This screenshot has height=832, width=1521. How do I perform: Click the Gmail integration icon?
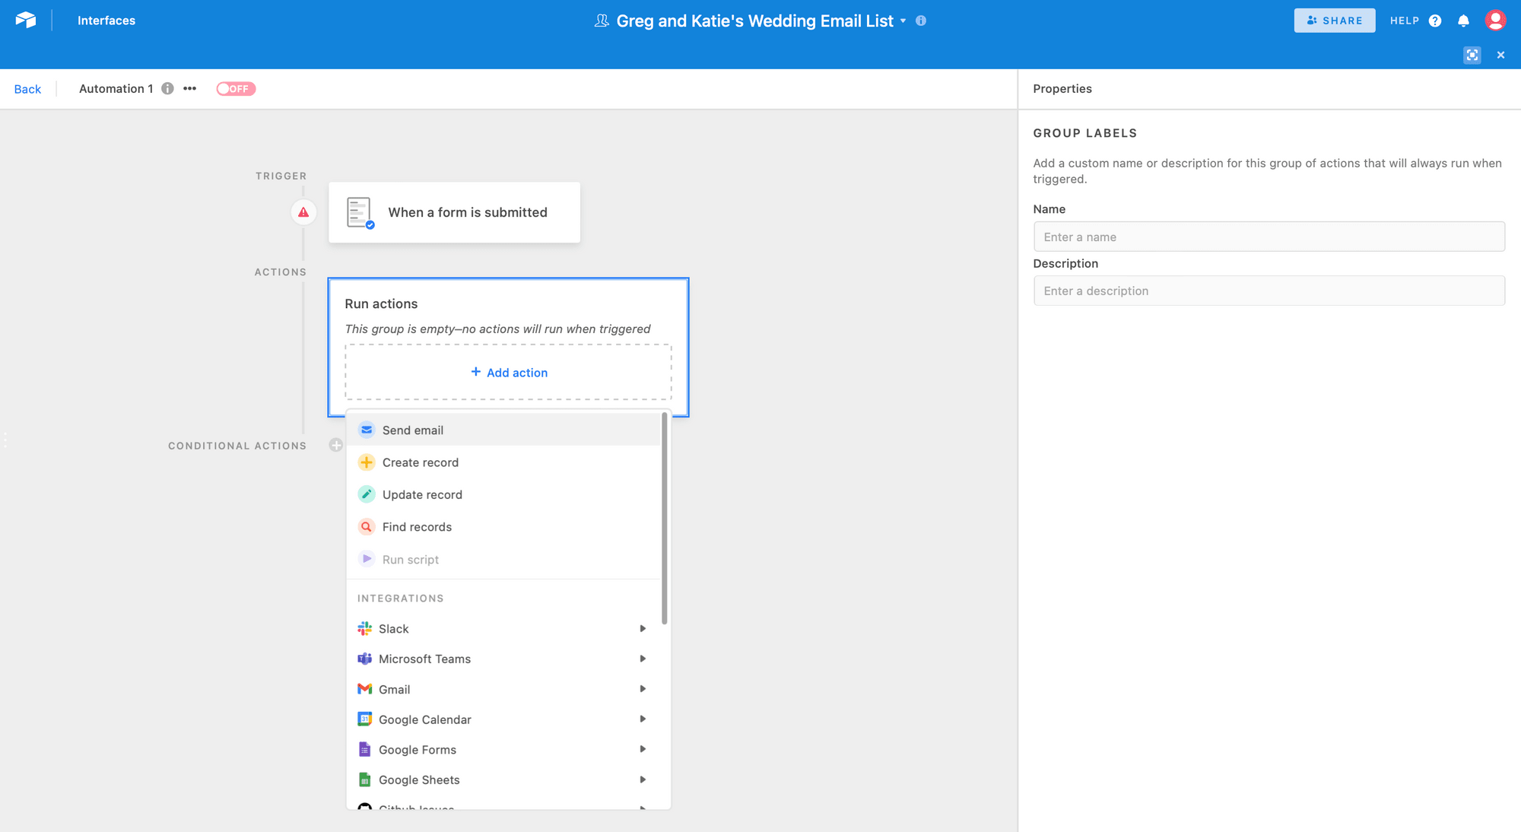pos(367,688)
